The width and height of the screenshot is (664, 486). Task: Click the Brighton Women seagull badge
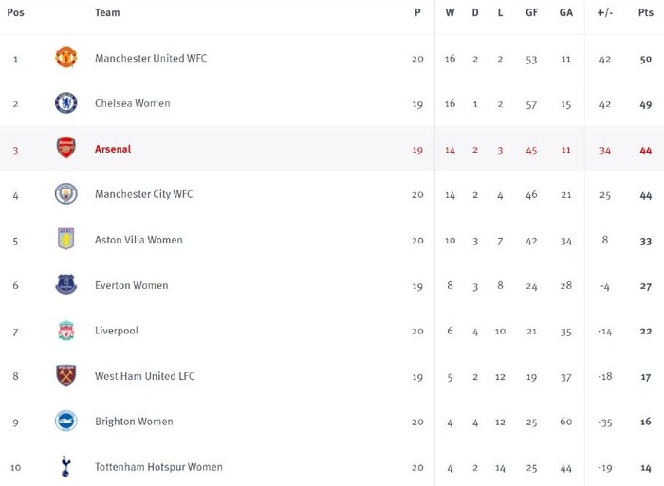66,421
